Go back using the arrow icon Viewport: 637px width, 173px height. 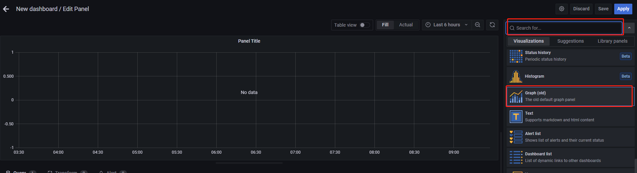click(x=6, y=9)
